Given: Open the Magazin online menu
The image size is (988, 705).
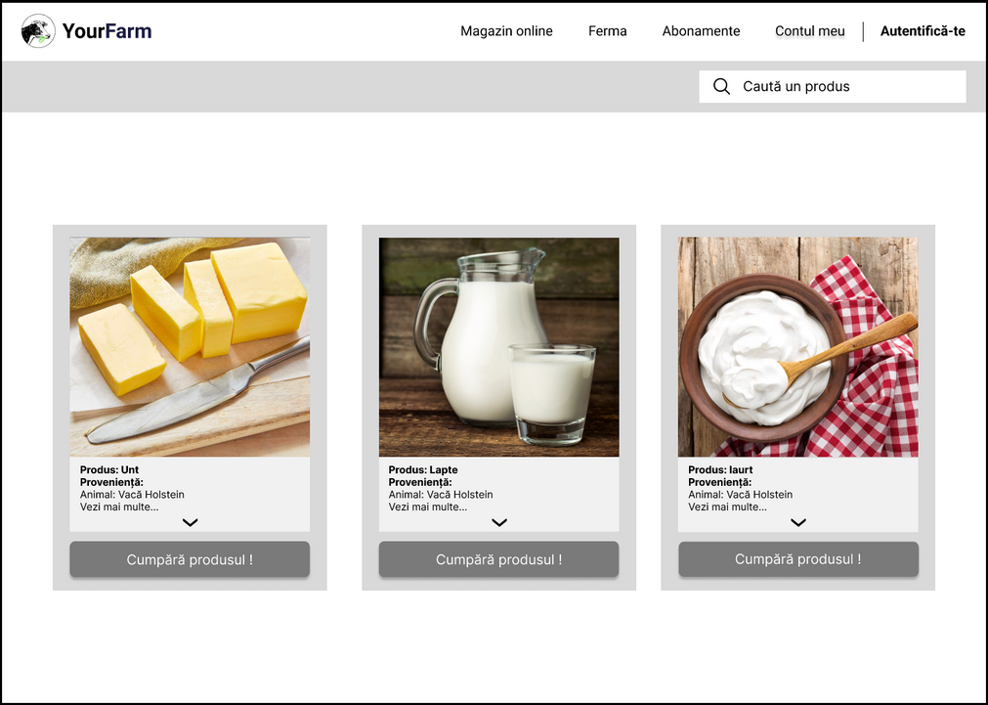Looking at the screenshot, I should pyautogui.click(x=506, y=31).
